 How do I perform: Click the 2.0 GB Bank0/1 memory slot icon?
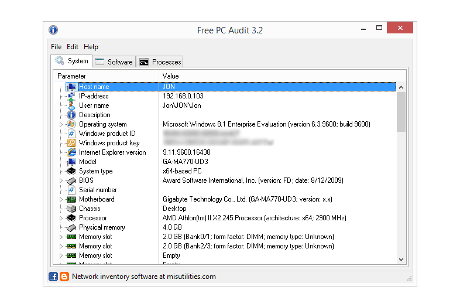coord(71,237)
